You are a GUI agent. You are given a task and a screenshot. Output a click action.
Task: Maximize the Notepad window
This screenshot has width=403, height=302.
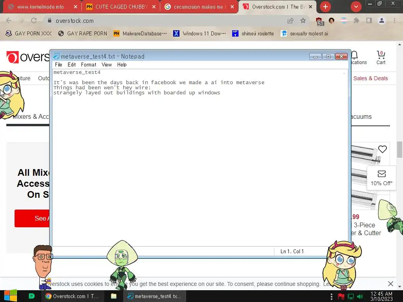tap(328, 56)
